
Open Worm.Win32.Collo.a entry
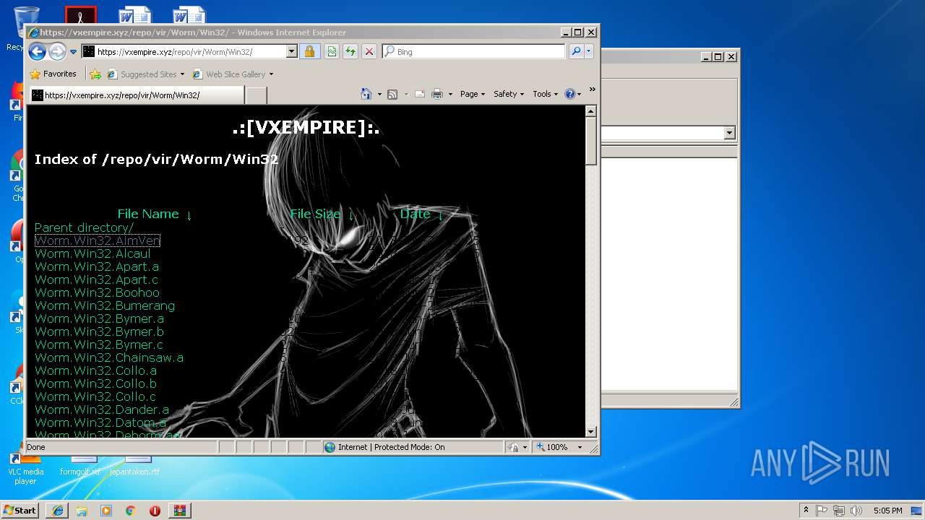tap(95, 370)
